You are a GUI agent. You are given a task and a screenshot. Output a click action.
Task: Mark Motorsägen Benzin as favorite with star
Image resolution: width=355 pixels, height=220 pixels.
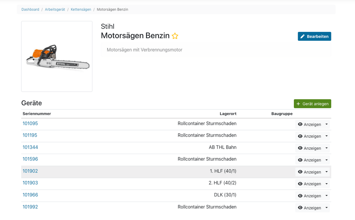175,36
